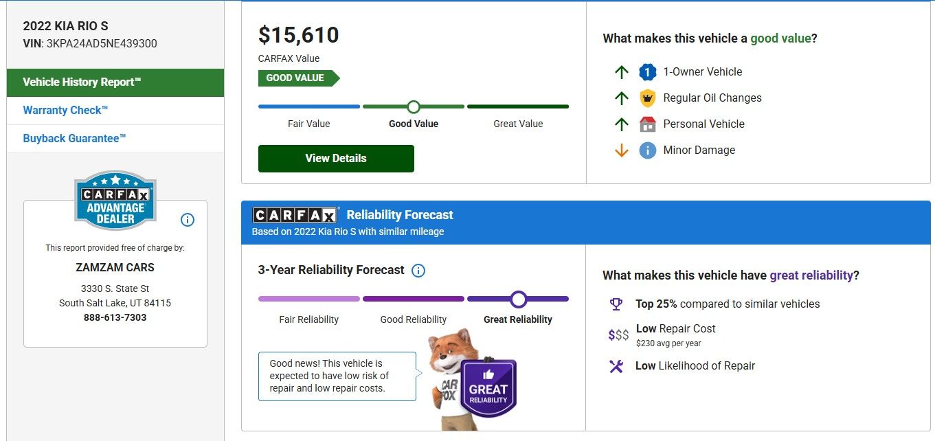This screenshot has height=441, width=935.
Task: Click the Great Reliability shield badge
Action: point(488,387)
